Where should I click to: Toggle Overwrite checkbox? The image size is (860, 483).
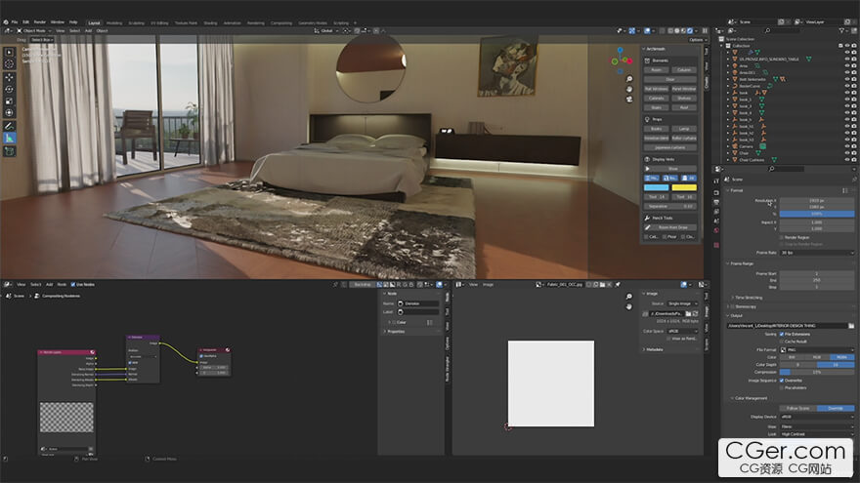pos(782,380)
